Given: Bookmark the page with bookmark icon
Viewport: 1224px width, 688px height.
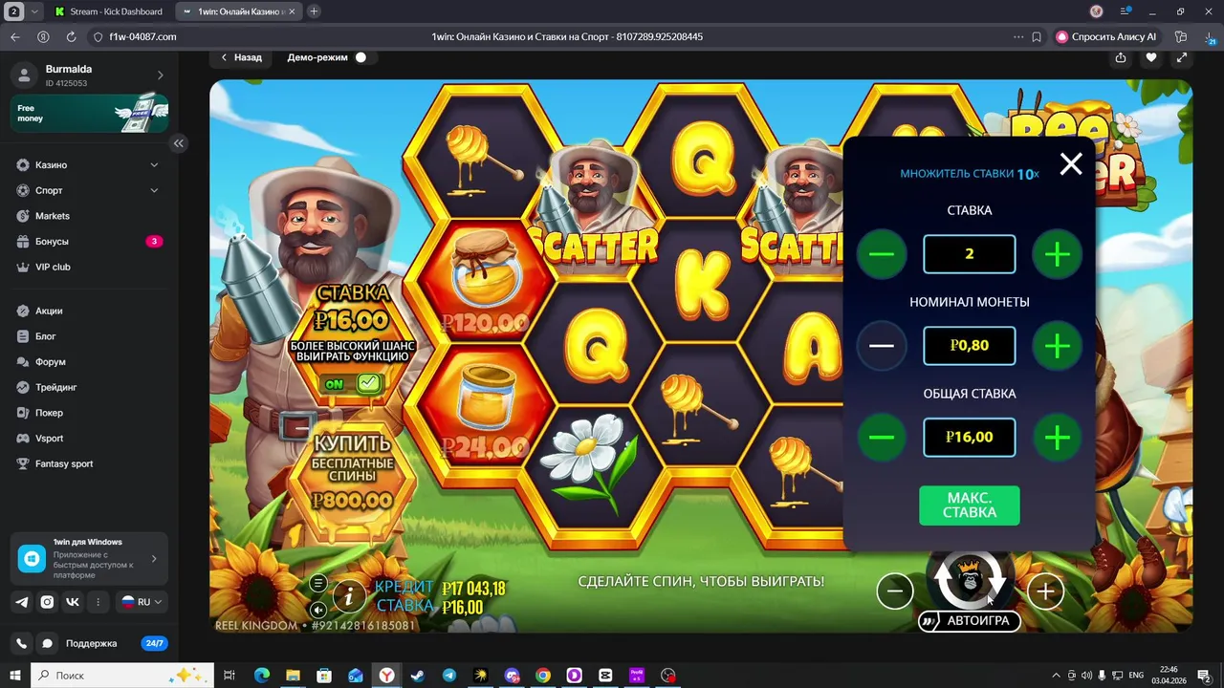Looking at the screenshot, I should click(x=1037, y=36).
